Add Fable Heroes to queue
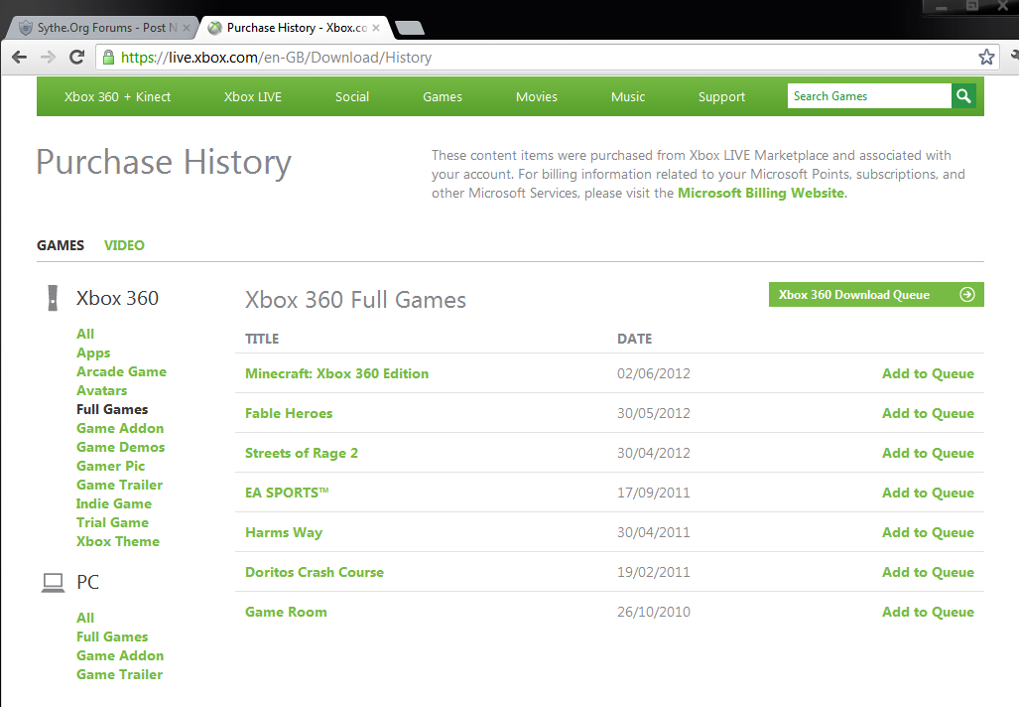Screen dimensions: 1019x707 coord(928,413)
